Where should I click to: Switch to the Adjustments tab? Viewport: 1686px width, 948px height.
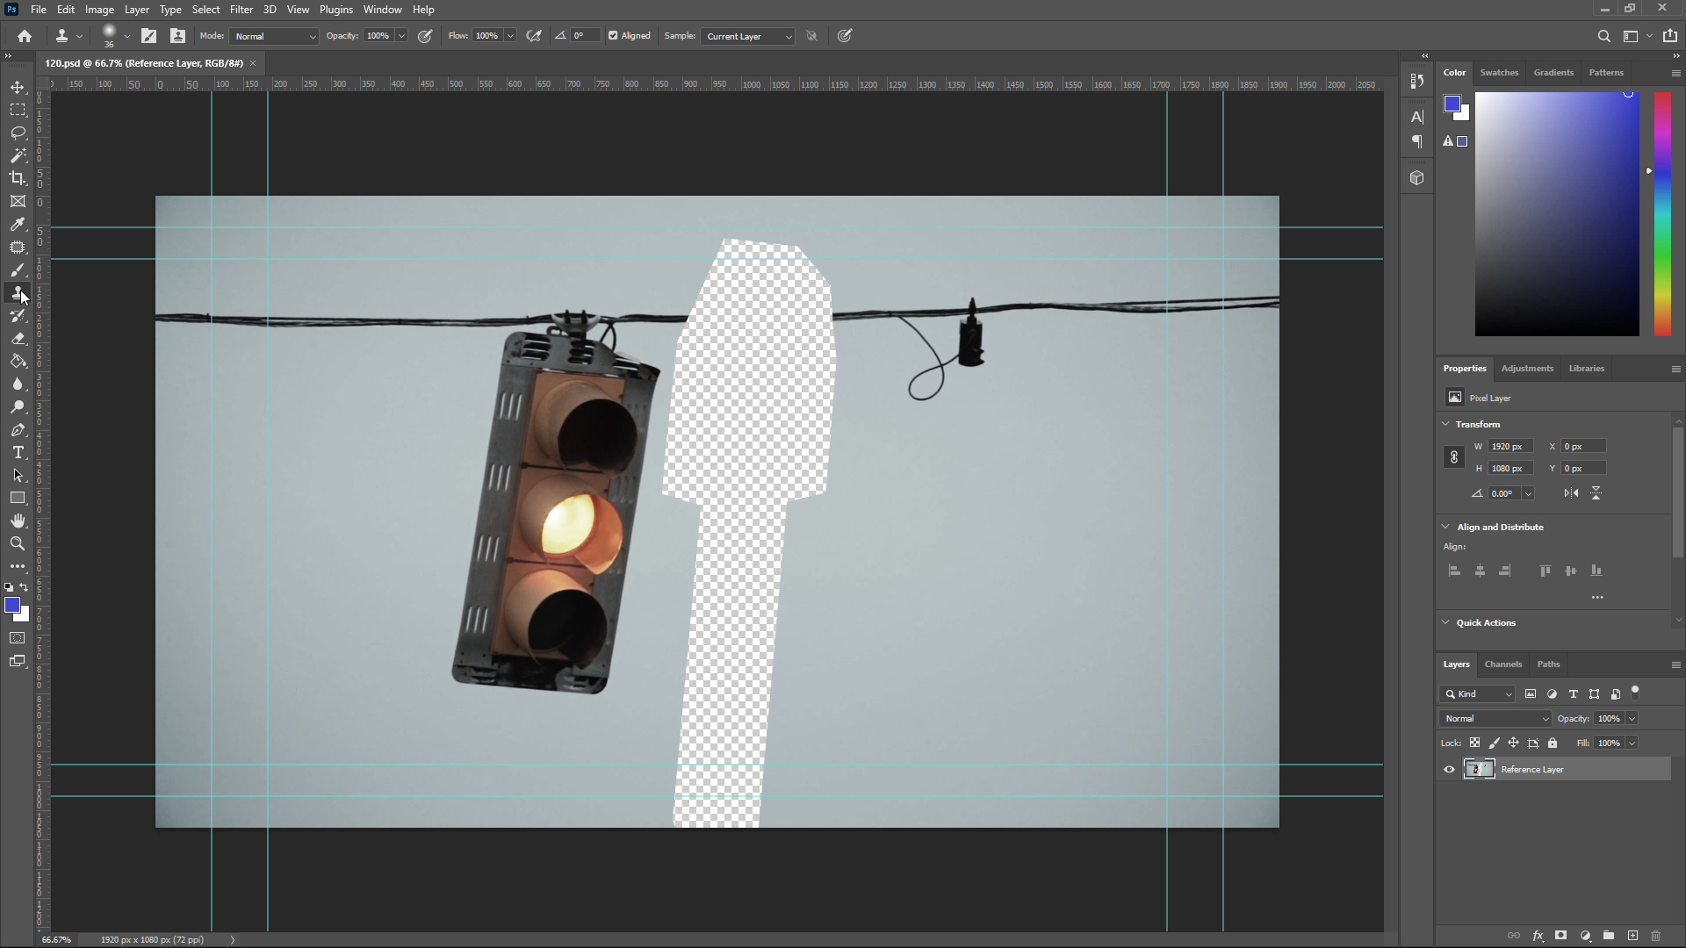click(x=1527, y=369)
